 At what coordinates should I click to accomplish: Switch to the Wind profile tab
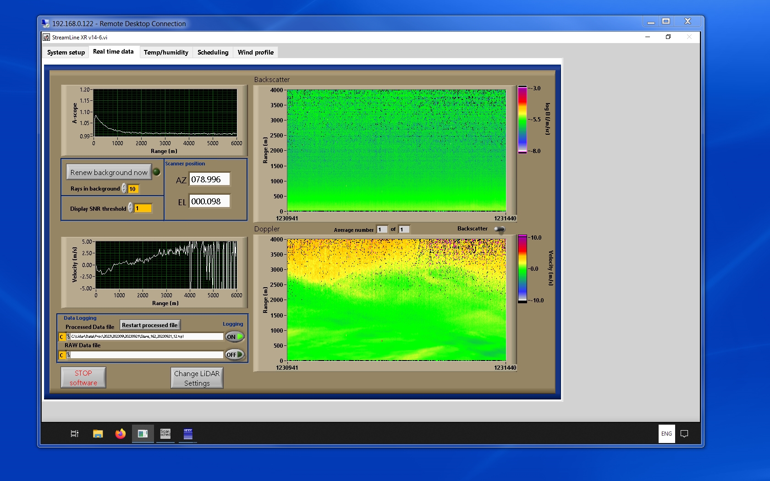[255, 52]
